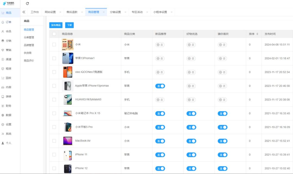
Task: Click the refresh icon at top
Action: (27, 4)
